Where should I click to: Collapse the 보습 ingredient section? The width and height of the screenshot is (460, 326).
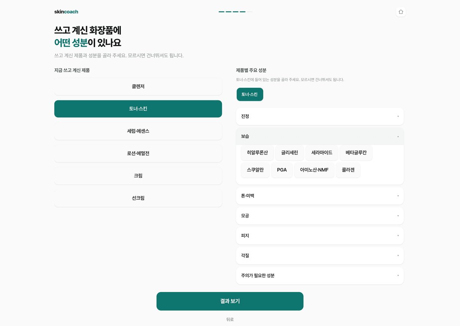320,136
